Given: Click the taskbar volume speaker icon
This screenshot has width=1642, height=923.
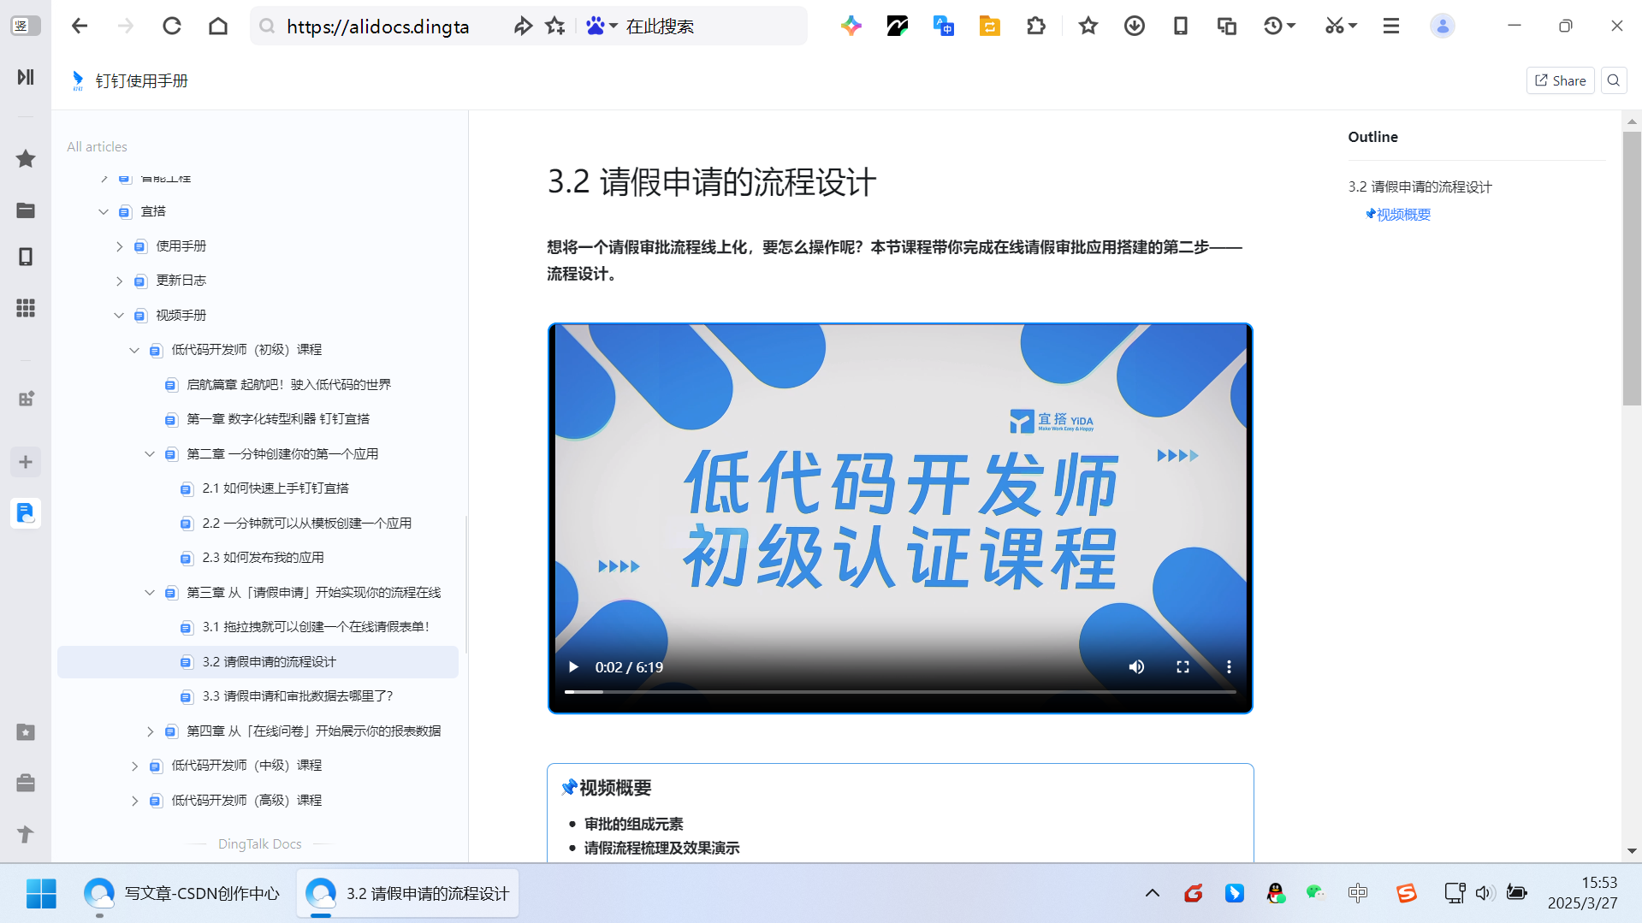Looking at the screenshot, I should (1485, 893).
